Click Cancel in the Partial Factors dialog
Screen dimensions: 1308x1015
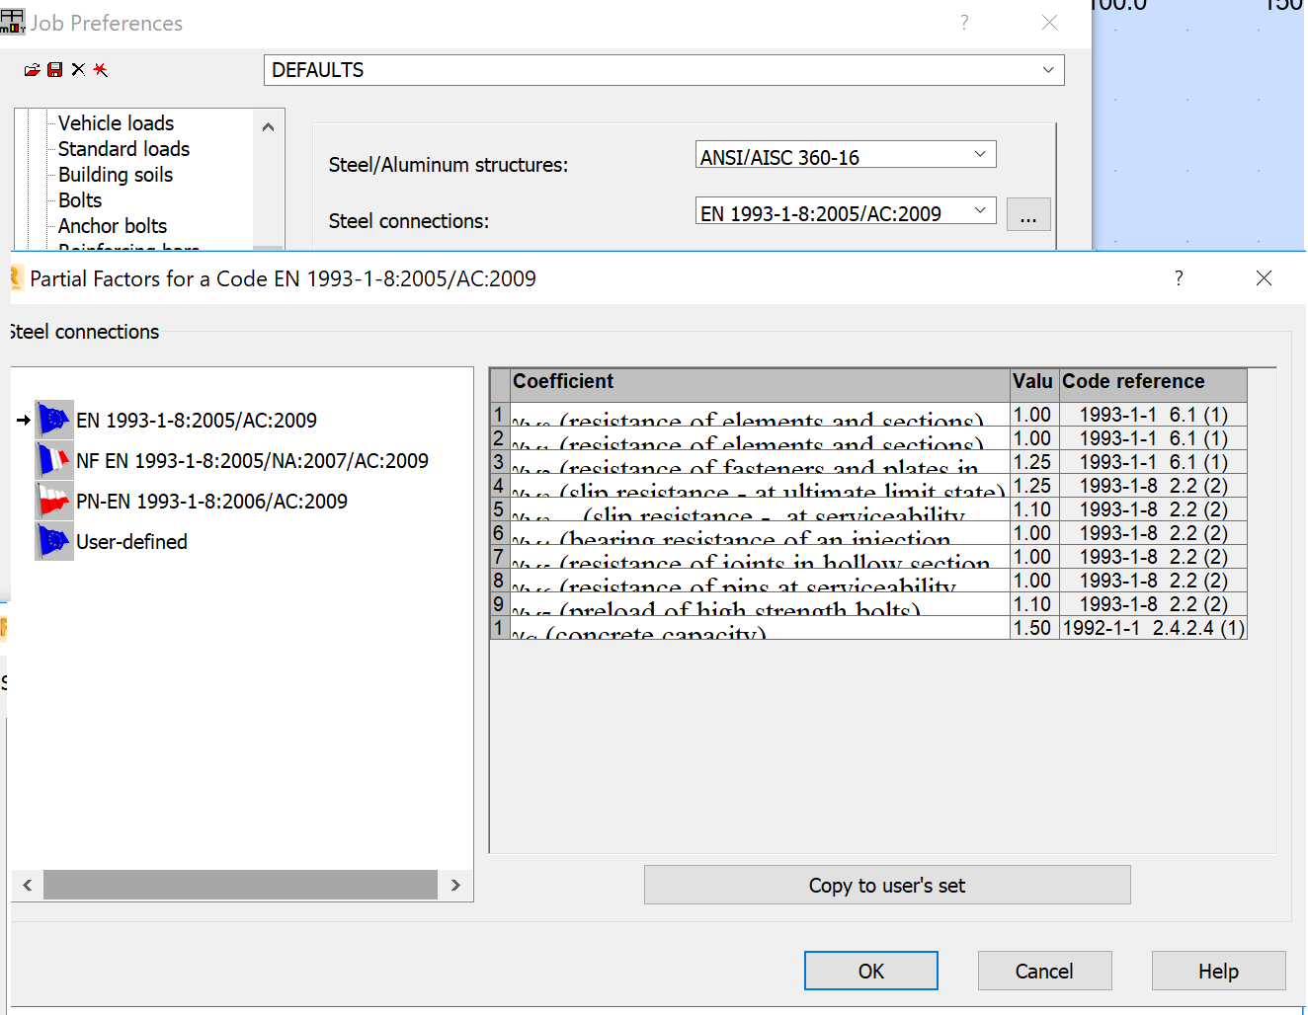point(1044,971)
